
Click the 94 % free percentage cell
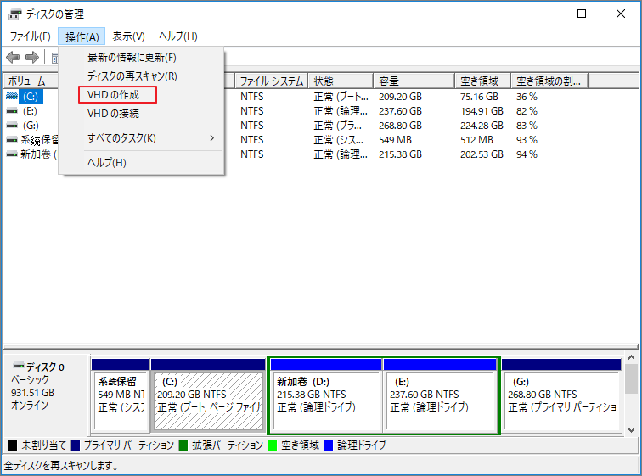(x=527, y=154)
